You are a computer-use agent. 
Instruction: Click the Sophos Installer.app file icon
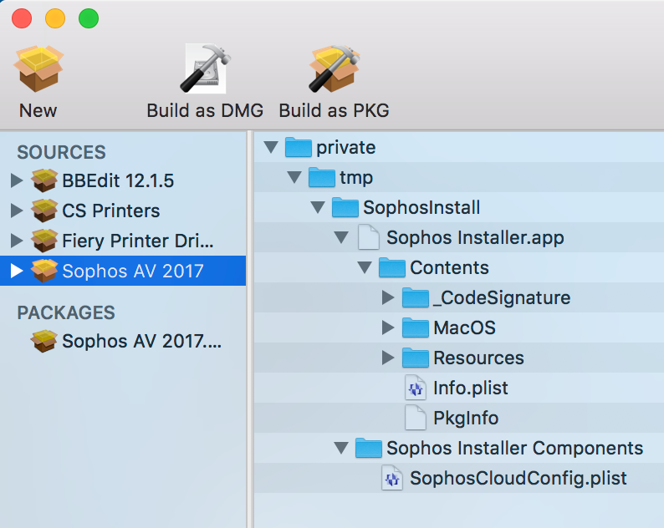pos(369,237)
